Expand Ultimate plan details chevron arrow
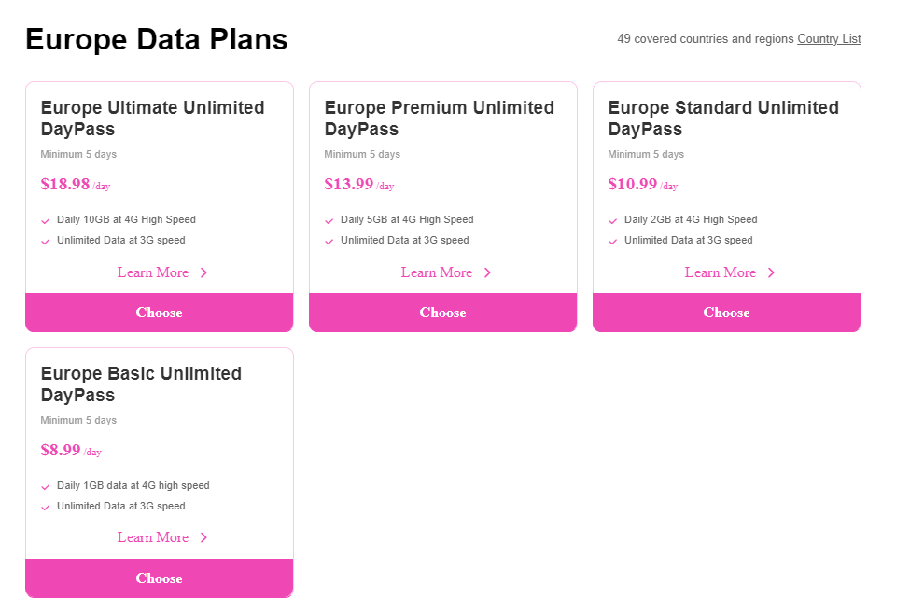Viewport: 910px width, 613px height. click(x=204, y=272)
